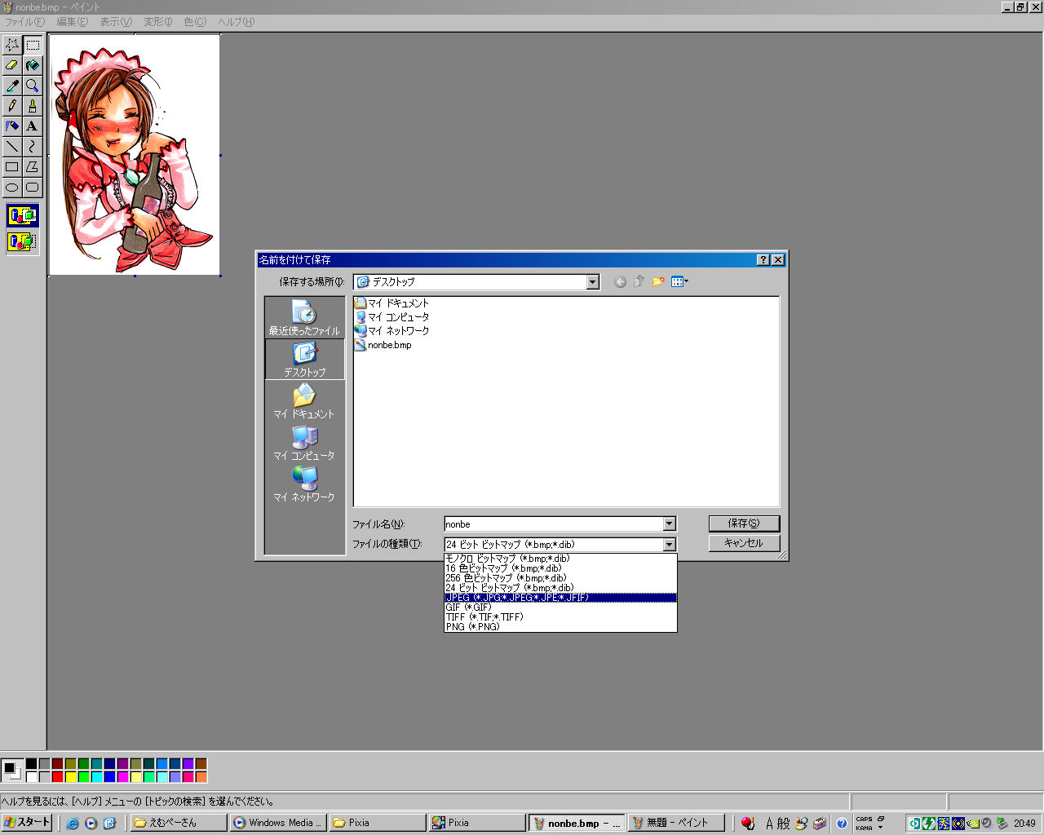Go back to previous folder in save dialog
Screen dimensions: 1044x835
(620, 282)
